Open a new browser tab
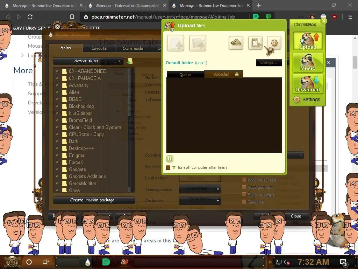Viewport: 358px width, 269px height. [x=258, y=5]
